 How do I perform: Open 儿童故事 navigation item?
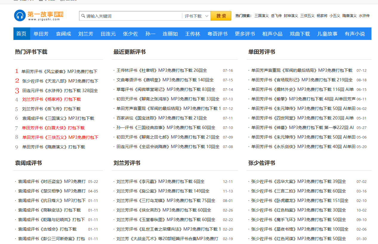[x=327, y=34]
